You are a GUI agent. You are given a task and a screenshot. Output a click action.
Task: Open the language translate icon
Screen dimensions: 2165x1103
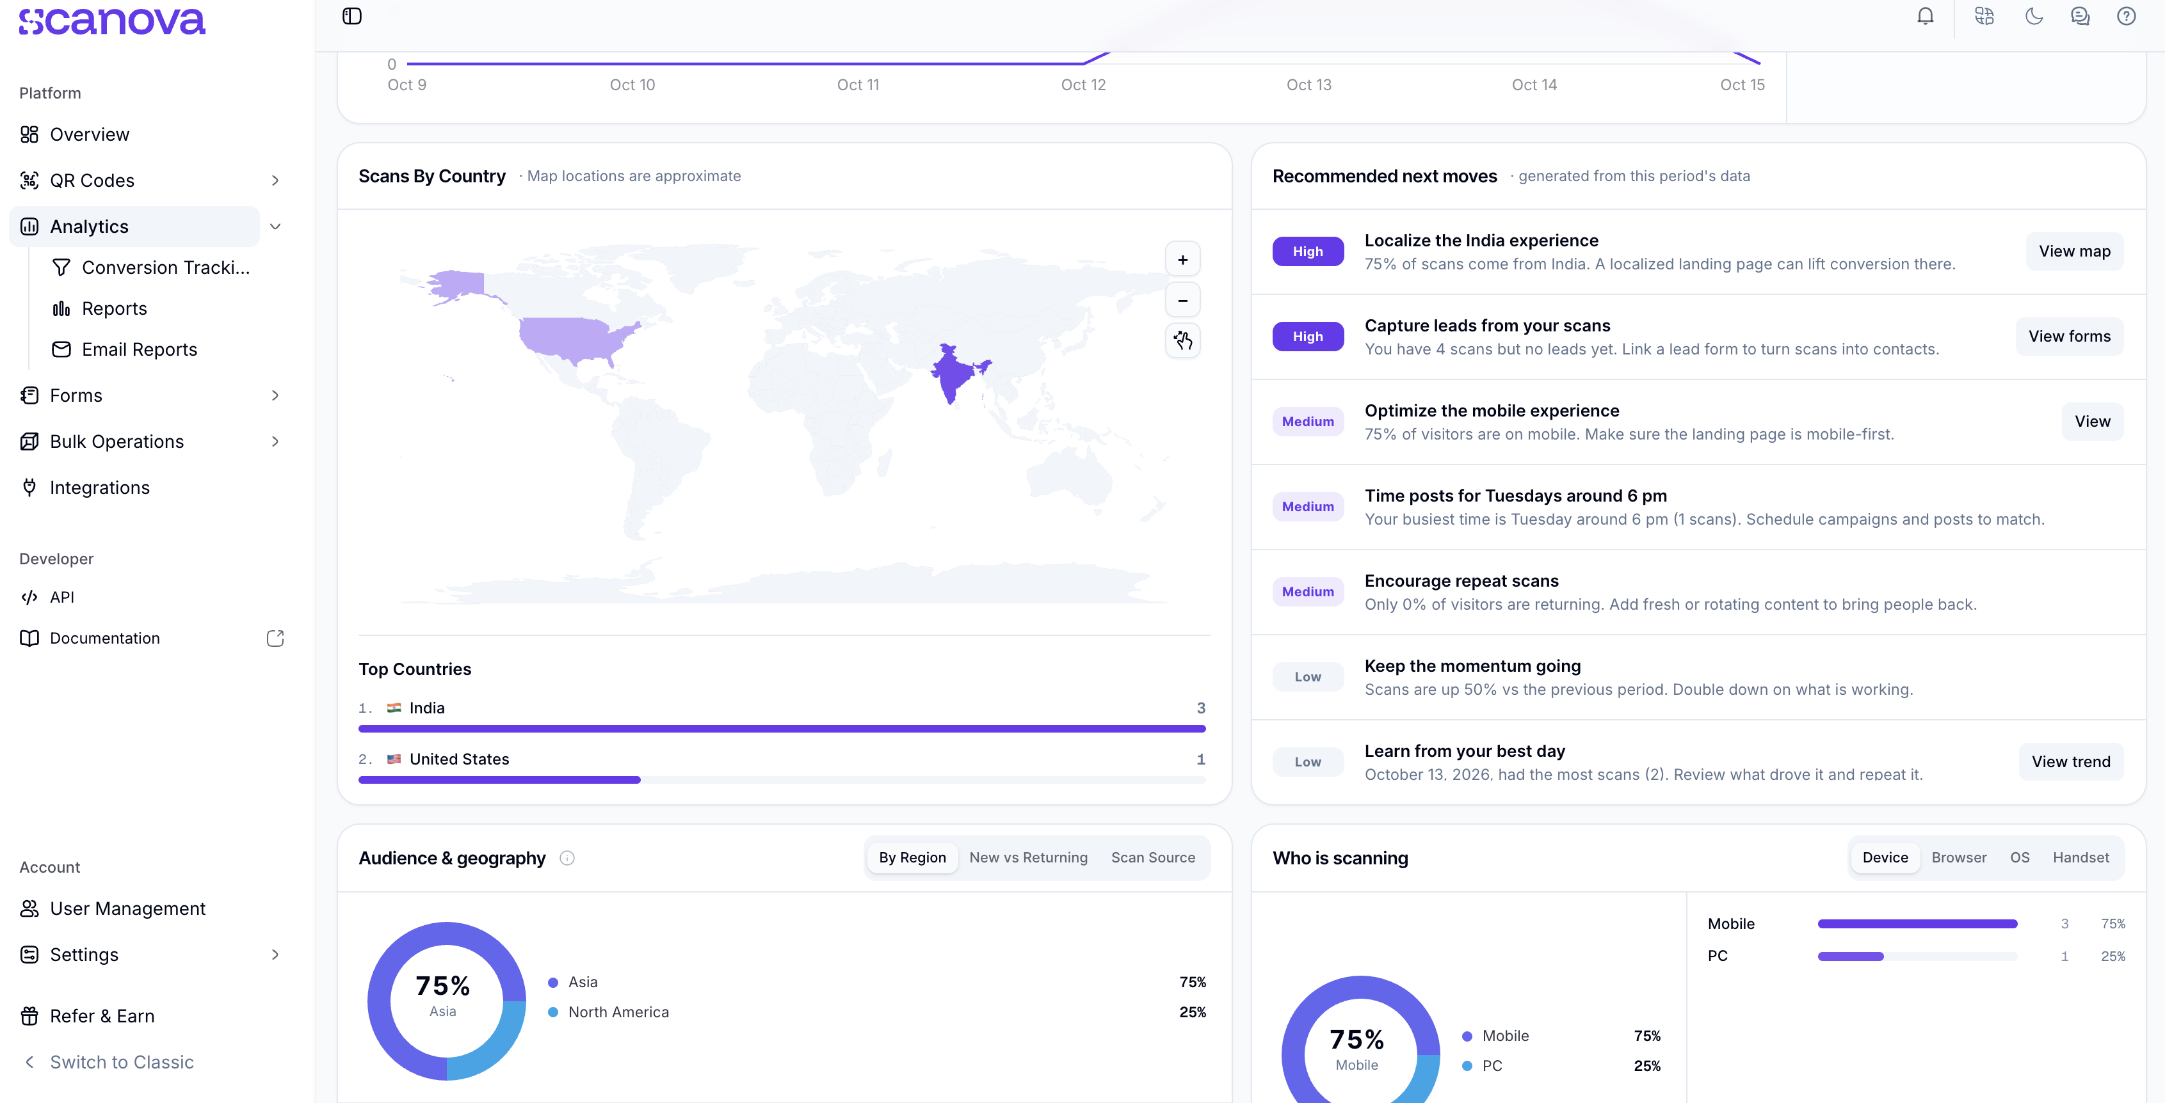(x=1984, y=16)
